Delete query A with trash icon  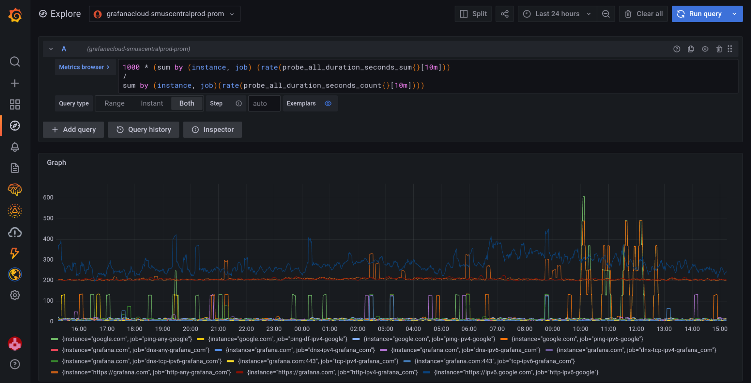point(719,49)
